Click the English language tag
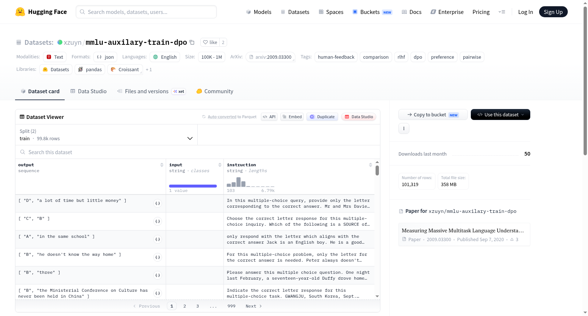 165,57
